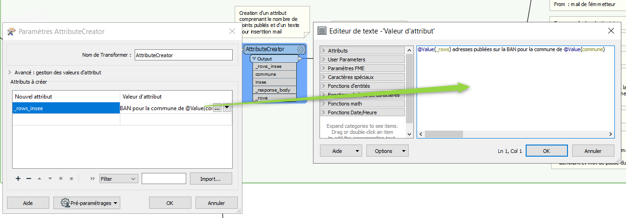Expand Avancé : gestion des valeurs d'attribut
The width and height of the screenshot is (626, 218).
tap(10, 73)
